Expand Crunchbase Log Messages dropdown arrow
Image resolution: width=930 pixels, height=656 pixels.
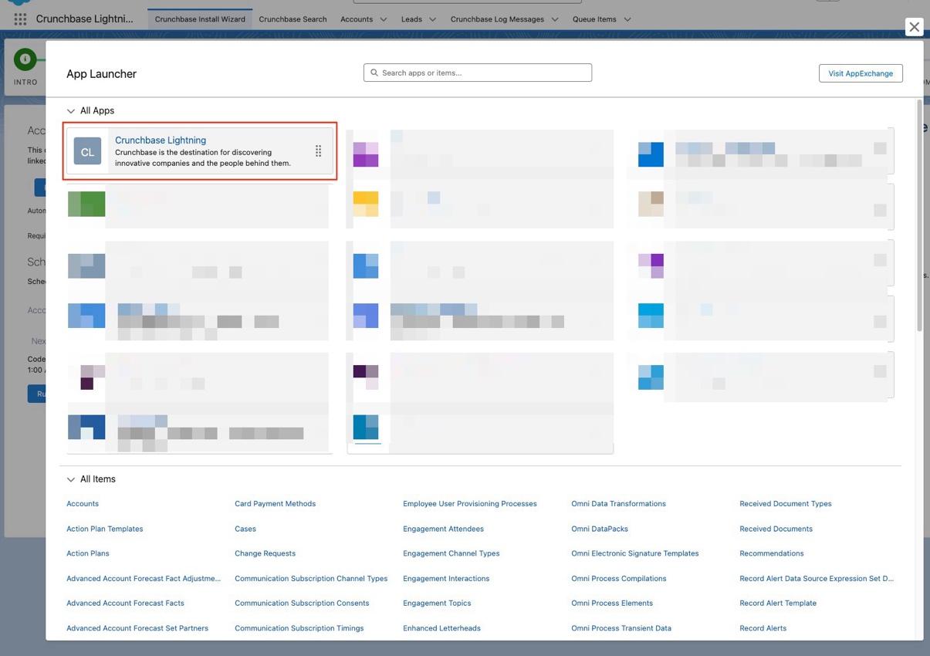[x=555, y=19]
